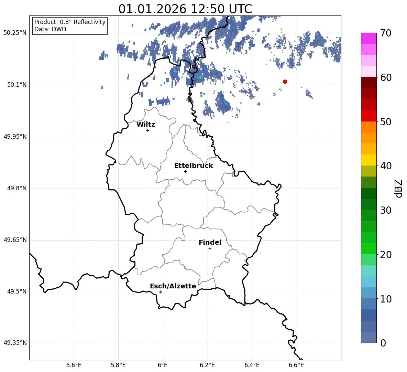407x372 pixels.
Task: Click the 50.1°N latitude label
Action: tap(17, 85)
